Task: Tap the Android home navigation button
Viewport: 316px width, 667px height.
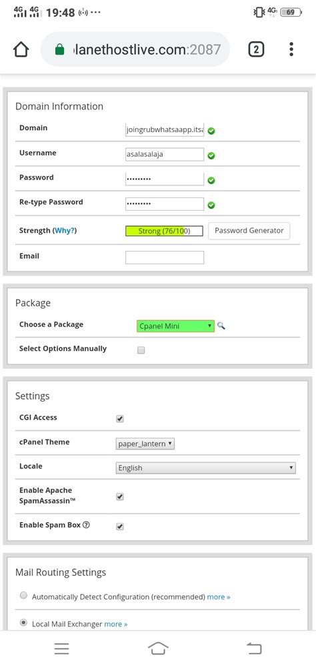Action: click(158, 648)
